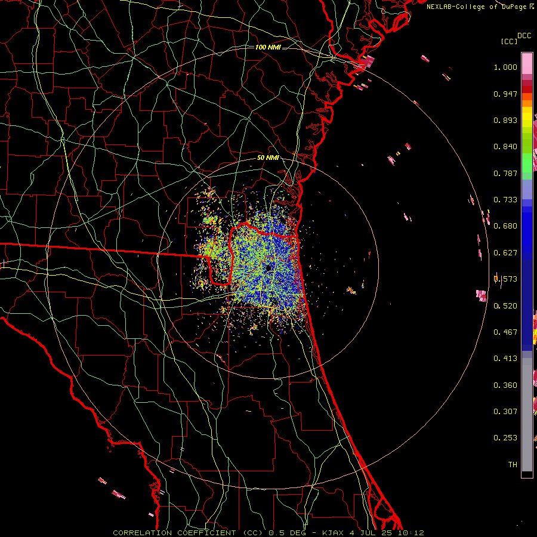Screen dimensions: 537x537
Task: Select the 0.307 scale label
Action: (x=505, y=412)
